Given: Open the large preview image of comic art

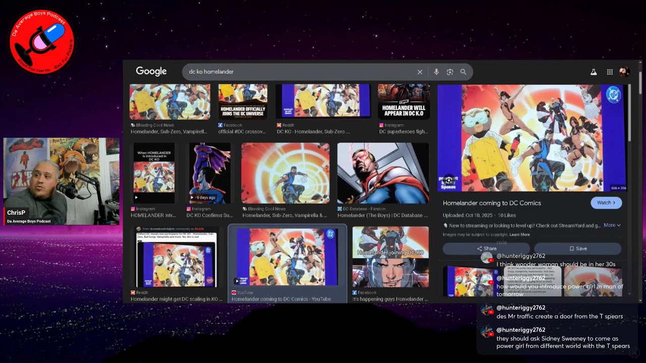Looking at the screenshot, I should (532, 138).
